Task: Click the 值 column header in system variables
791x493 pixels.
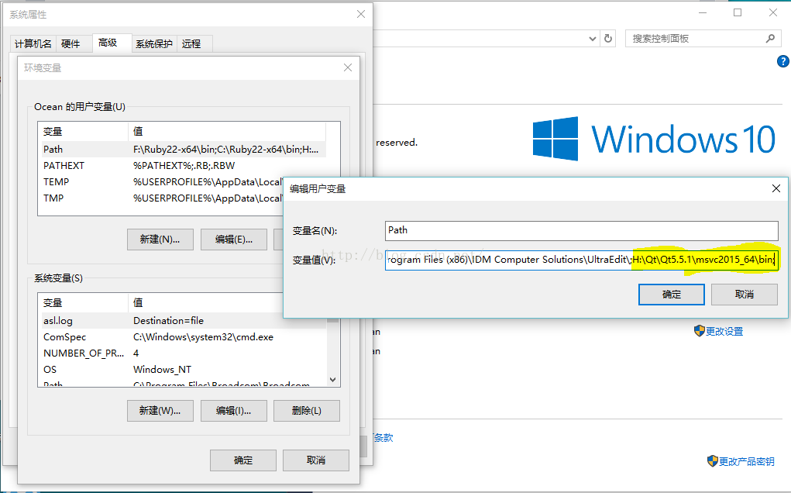Action: tap(205, 303)
